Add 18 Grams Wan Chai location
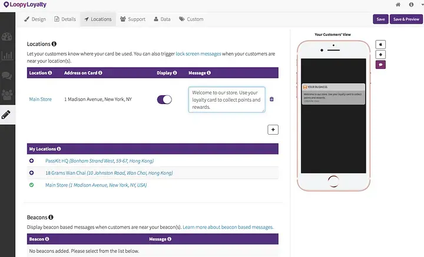The height and width of the screenshot is (257, 424). 32,173
